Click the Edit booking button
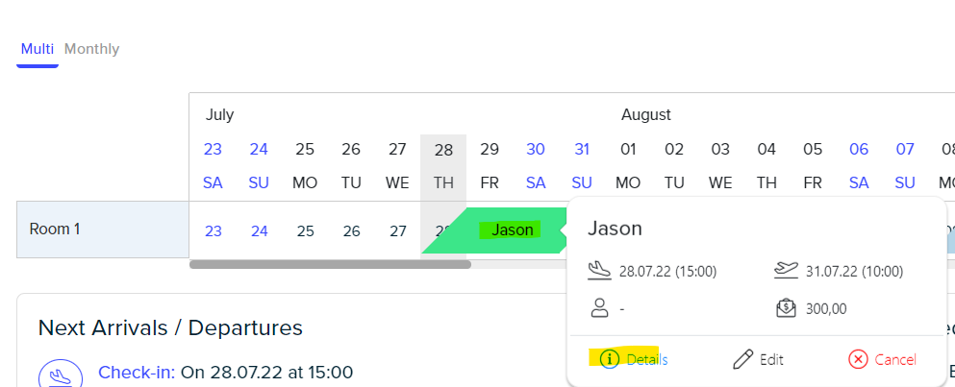 pyautogui.click(x=758, y=359)
